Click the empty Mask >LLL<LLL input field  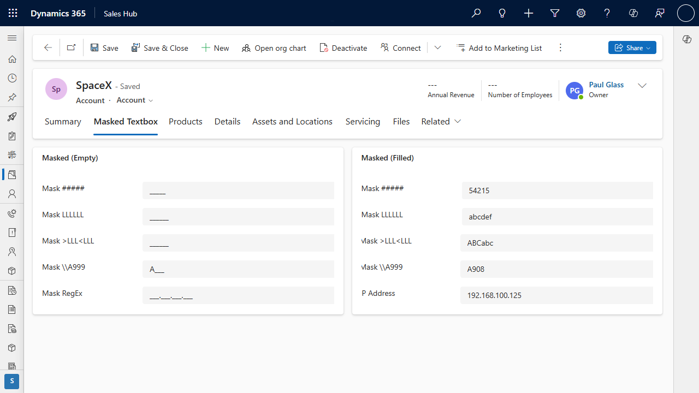coord(238,243)
